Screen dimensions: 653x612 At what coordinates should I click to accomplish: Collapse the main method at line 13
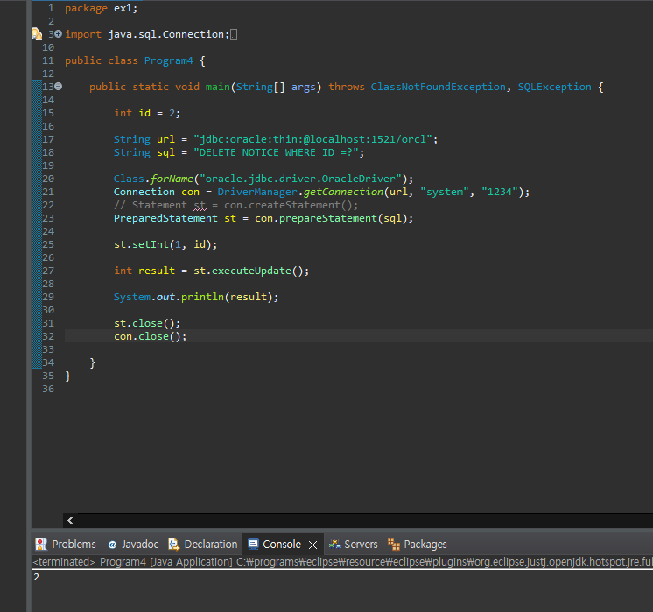(59, 87)
